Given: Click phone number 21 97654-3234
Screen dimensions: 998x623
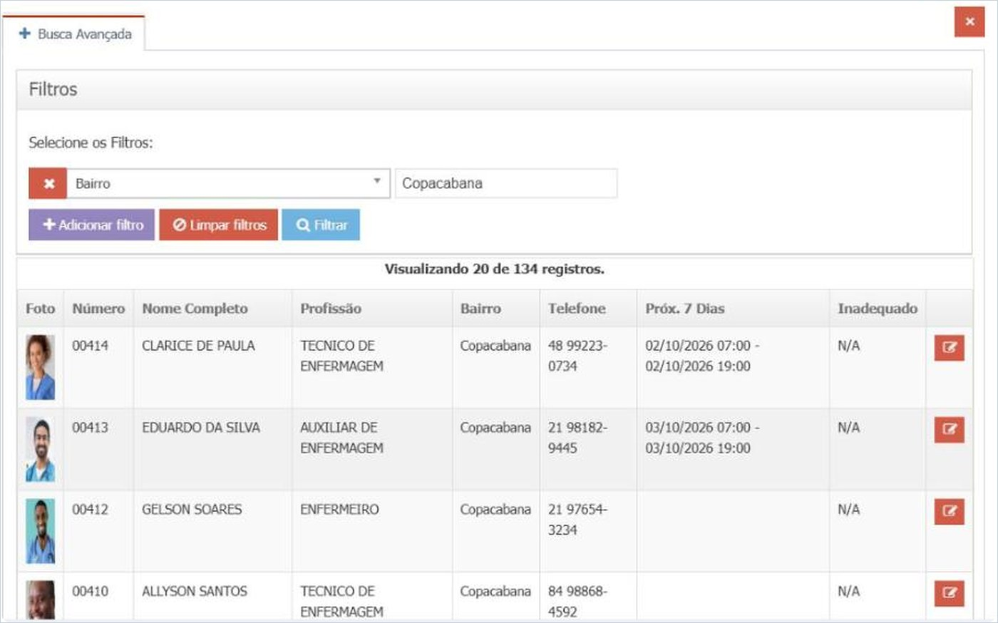Looking at the screenshot, I should [577, 520].
